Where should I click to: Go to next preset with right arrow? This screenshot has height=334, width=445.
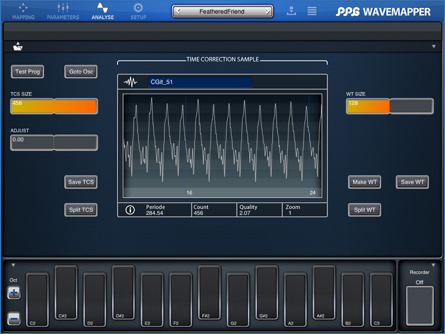point(268,11)
